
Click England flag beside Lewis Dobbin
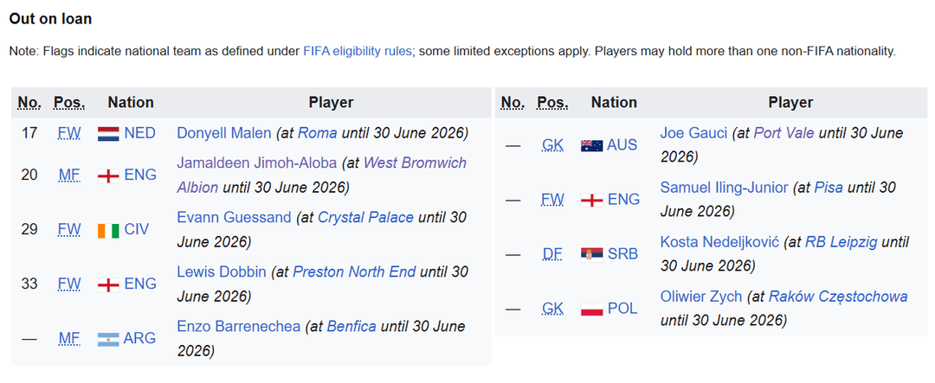tap(108, 284)
